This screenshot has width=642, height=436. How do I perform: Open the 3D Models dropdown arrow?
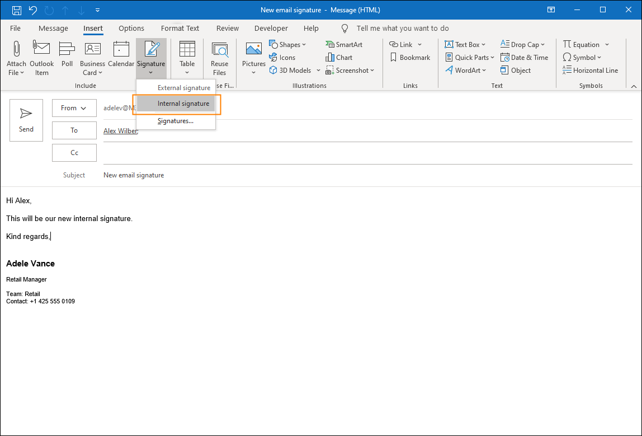click(x=318, y=70)
